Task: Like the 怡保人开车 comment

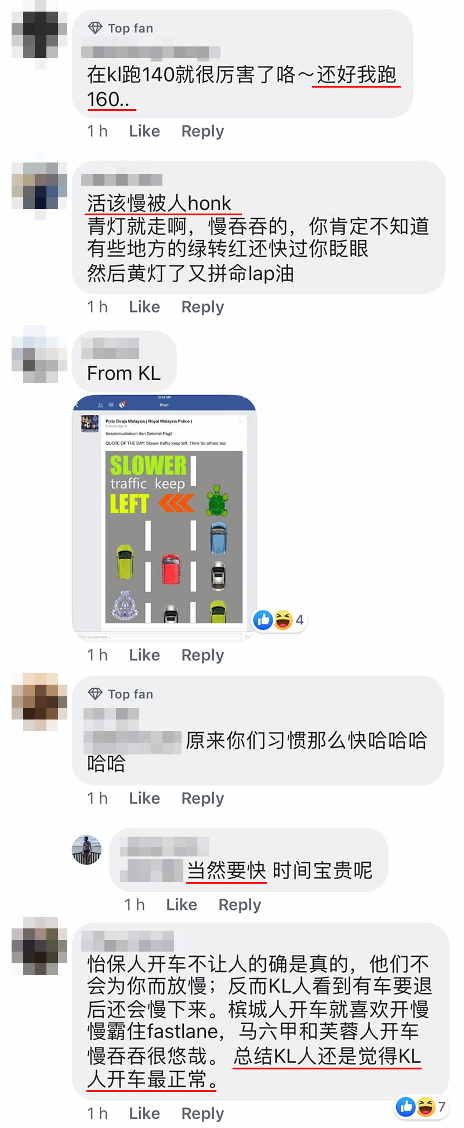Action: point(144,1113)
